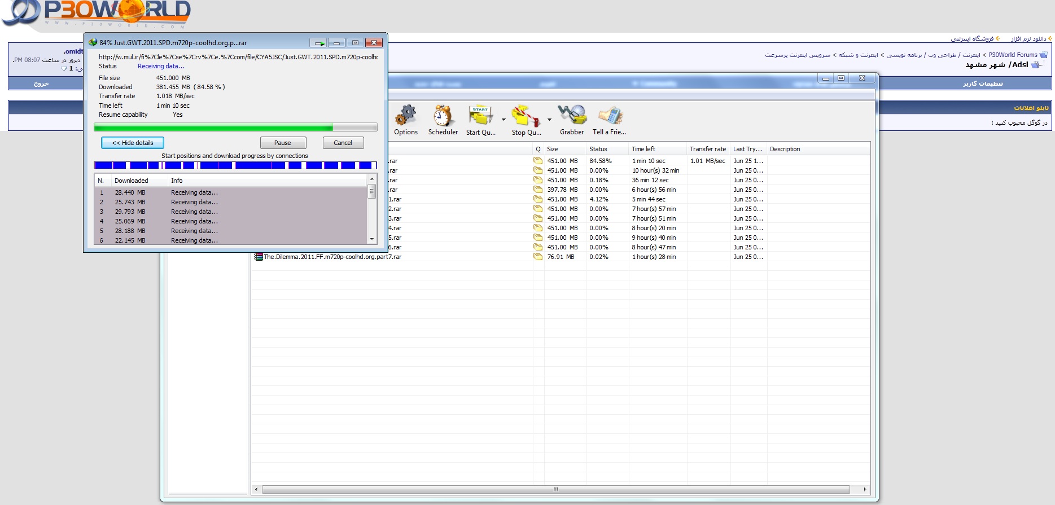Click Info column header in connections table
The image size is (1055, 505).
(268, 181)
